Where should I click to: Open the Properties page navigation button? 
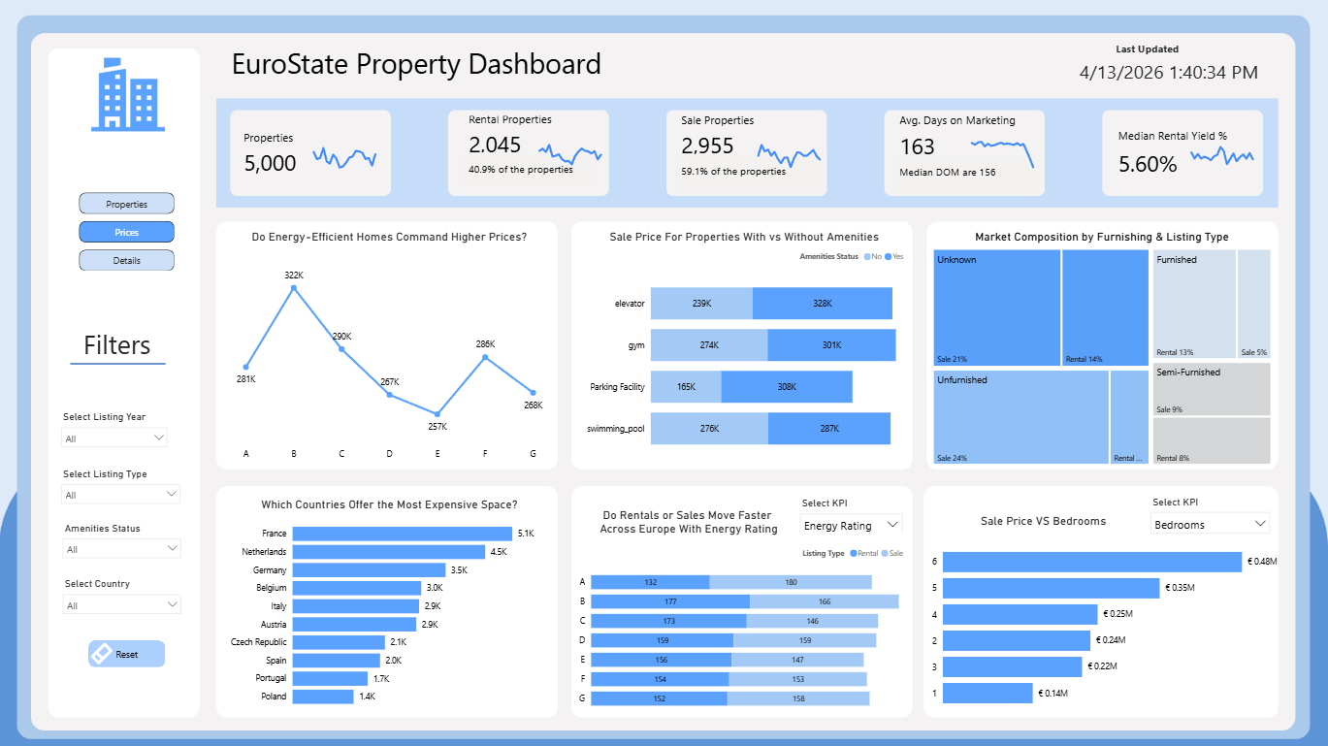[x=126, y=204]
